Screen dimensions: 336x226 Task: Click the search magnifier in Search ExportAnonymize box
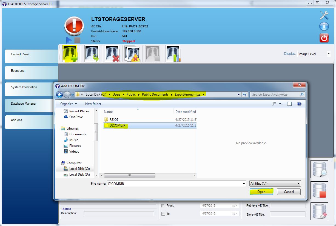click(x=302, y=95)
